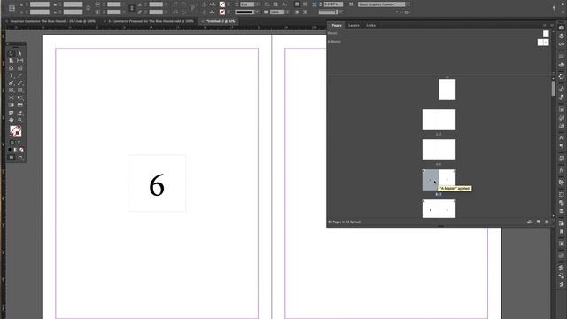Apply solid color from toolbox

(x=10, y=150)
